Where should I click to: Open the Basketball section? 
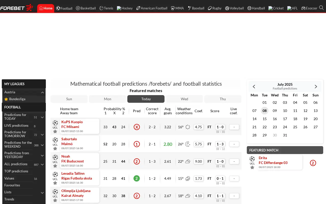click(86, 8)
